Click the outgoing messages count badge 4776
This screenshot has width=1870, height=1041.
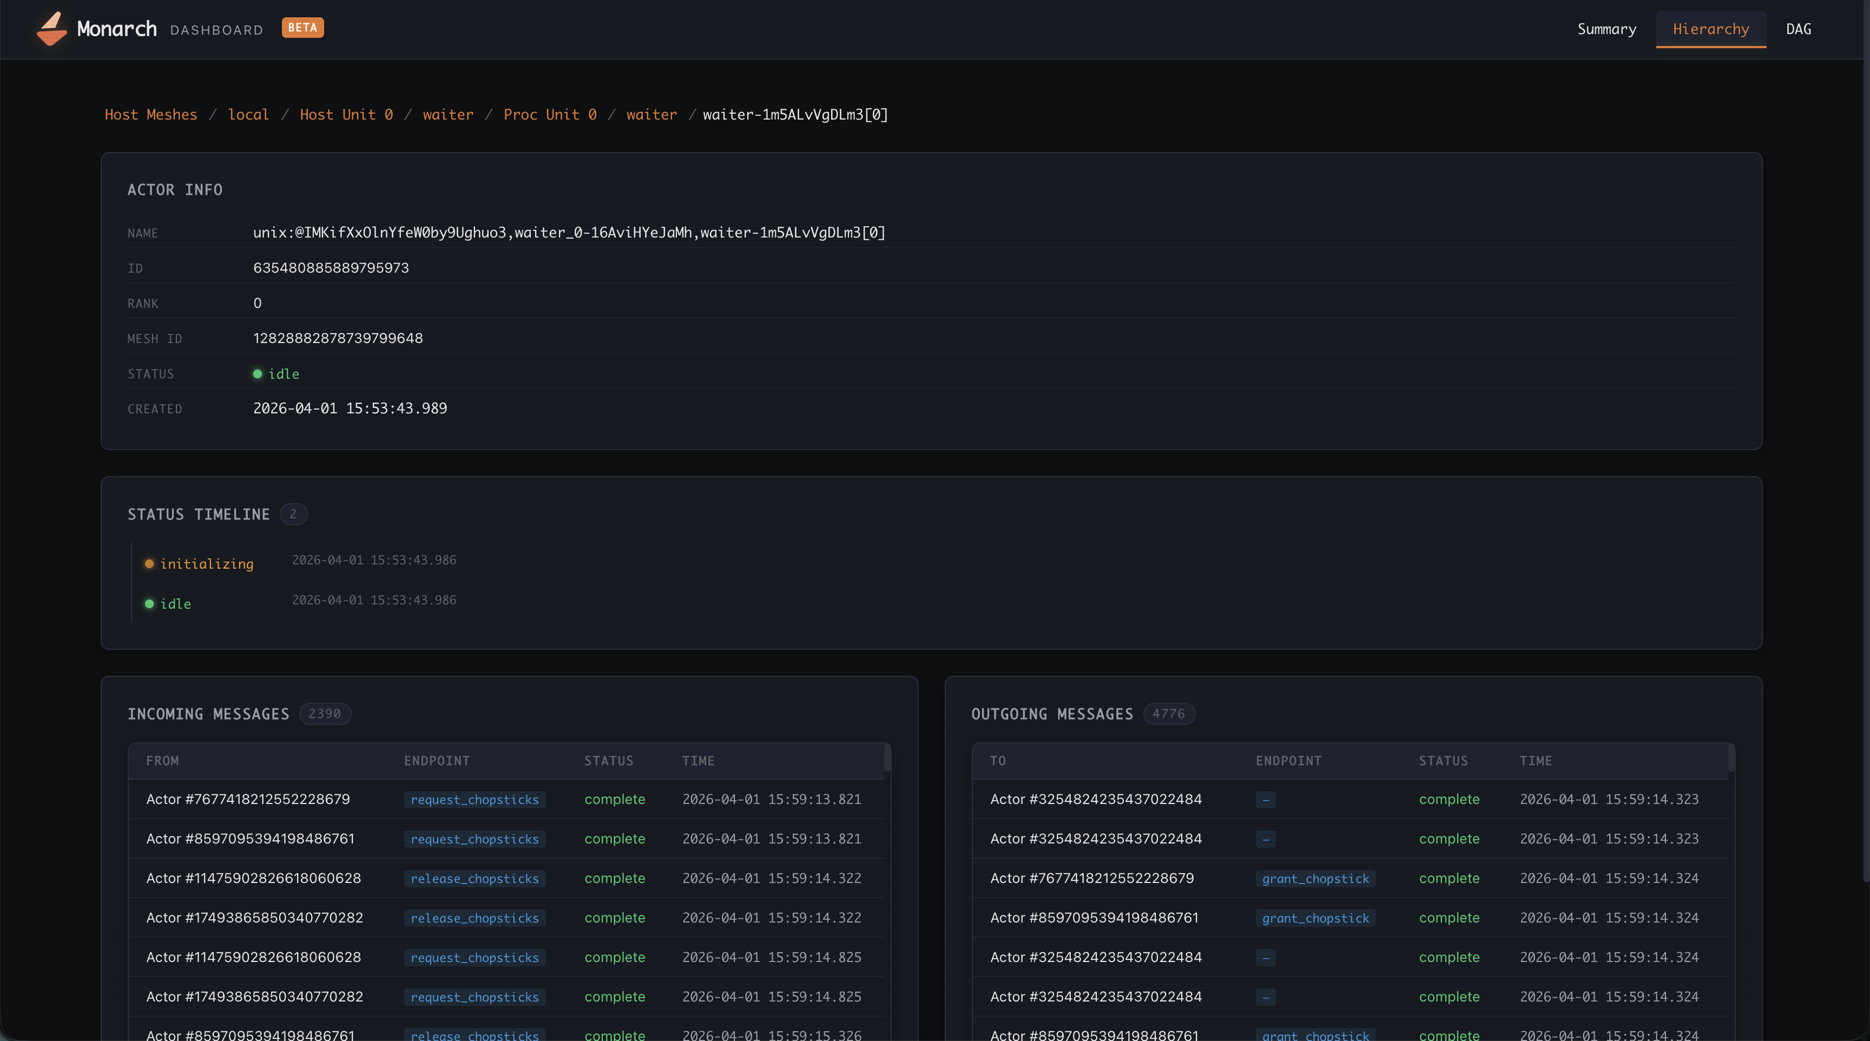coord(1168,714)
